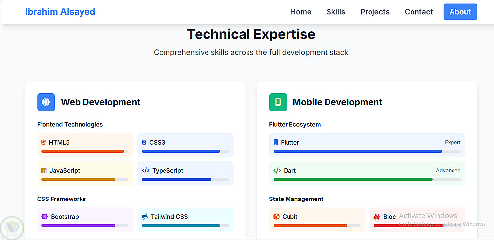
Task: Click the blue CSS3 shield icon
Action: pyautogui.click(x=144, y=142)
